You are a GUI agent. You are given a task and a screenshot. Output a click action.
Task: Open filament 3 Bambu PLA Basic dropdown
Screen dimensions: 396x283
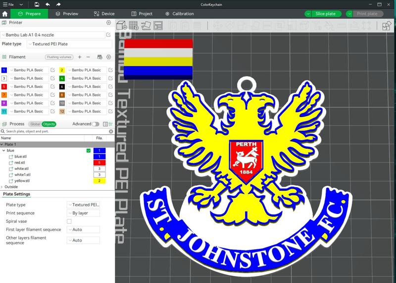coord(29,79)
